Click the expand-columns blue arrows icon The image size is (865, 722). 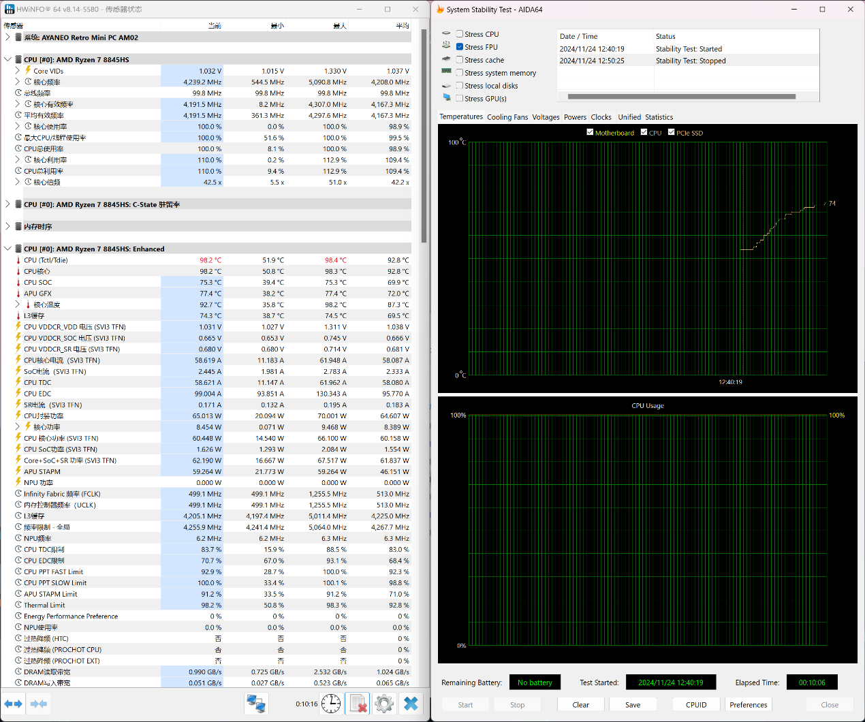click(13, 704)
